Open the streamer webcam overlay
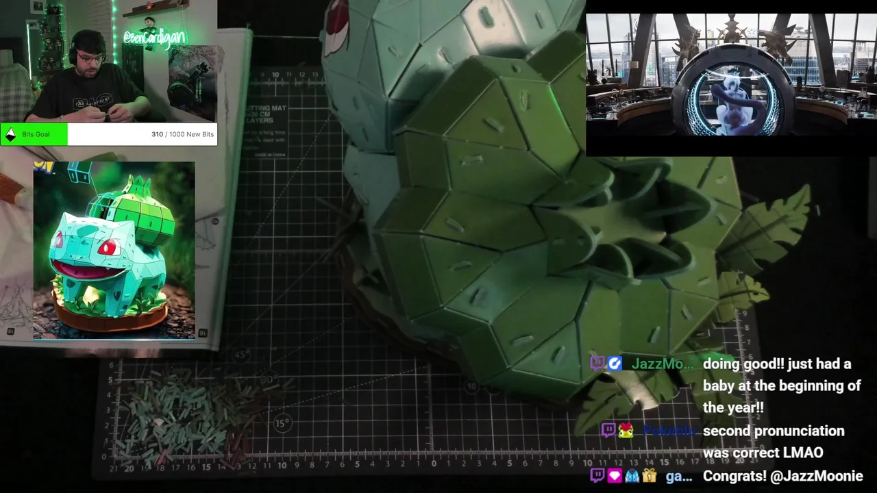Screen dimensions: 877x493 coord(108,62)
